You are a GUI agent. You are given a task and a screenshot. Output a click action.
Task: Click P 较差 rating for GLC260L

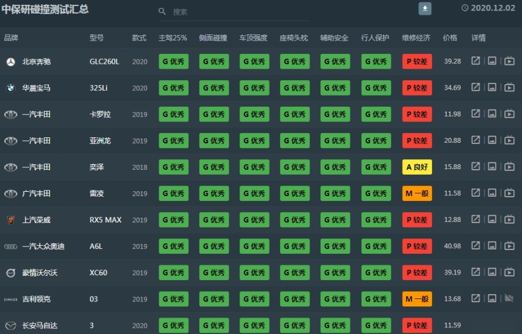[x=417, y=61]
